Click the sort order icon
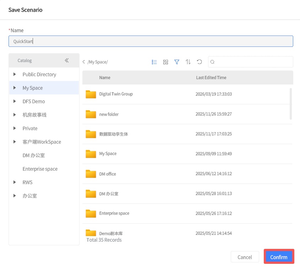 pos(188,62)
